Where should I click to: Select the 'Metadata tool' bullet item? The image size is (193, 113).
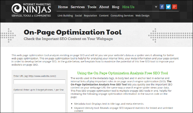109,104
